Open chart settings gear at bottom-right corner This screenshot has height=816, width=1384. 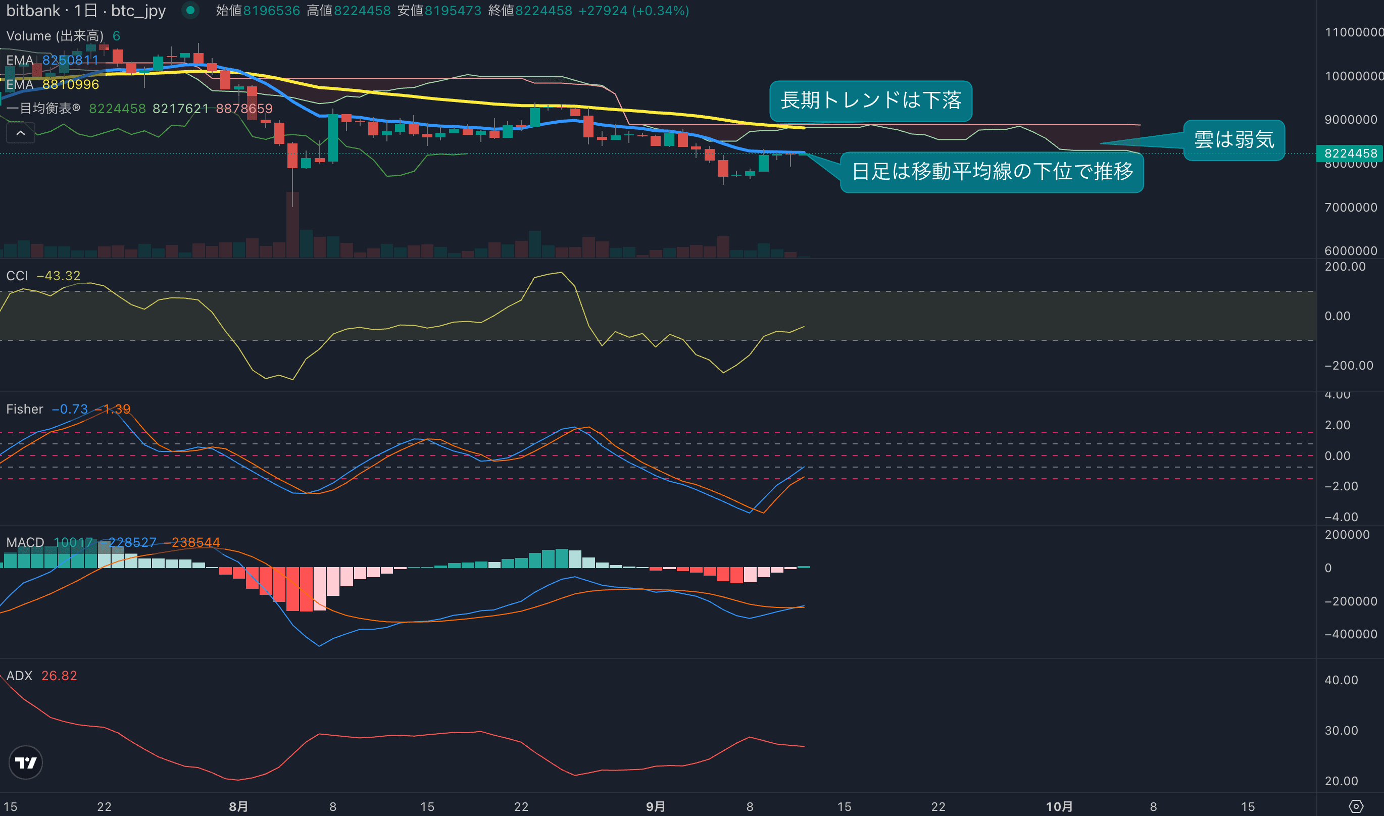(1356, 806)
